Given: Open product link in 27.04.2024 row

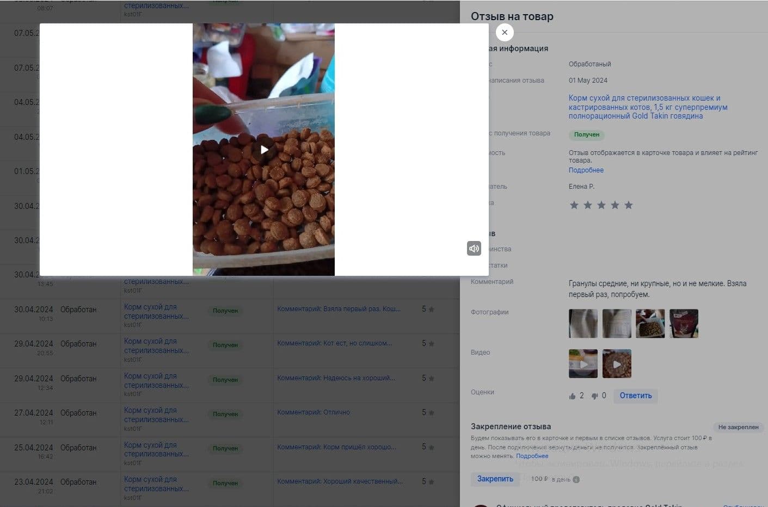Looking at the screenshot, I should [x=156, y=415].
